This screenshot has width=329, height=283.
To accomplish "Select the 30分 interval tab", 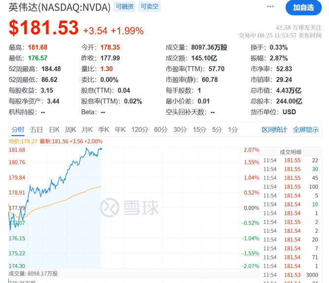I will 180,129.
